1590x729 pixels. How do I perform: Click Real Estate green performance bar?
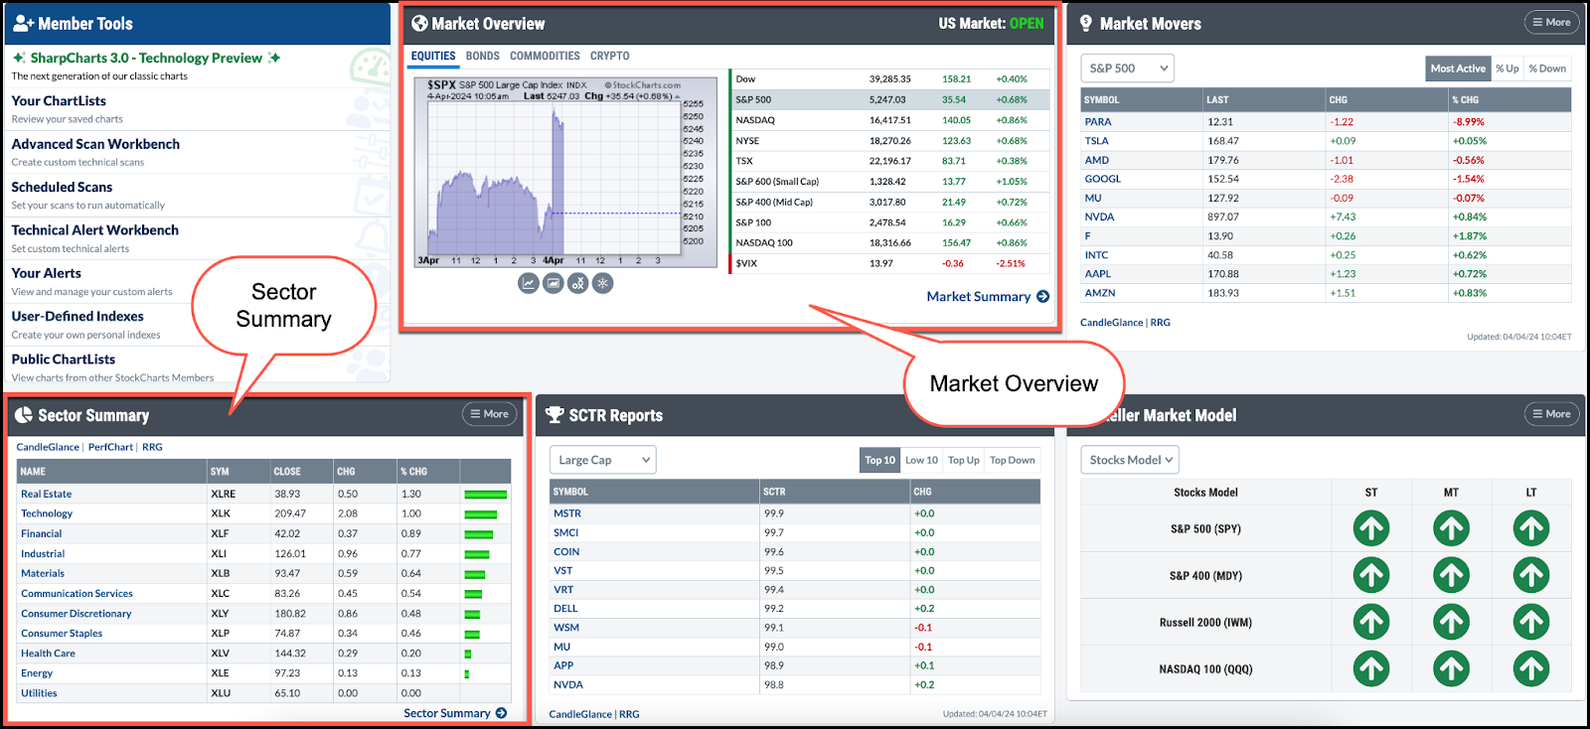[x=485, y=494]
